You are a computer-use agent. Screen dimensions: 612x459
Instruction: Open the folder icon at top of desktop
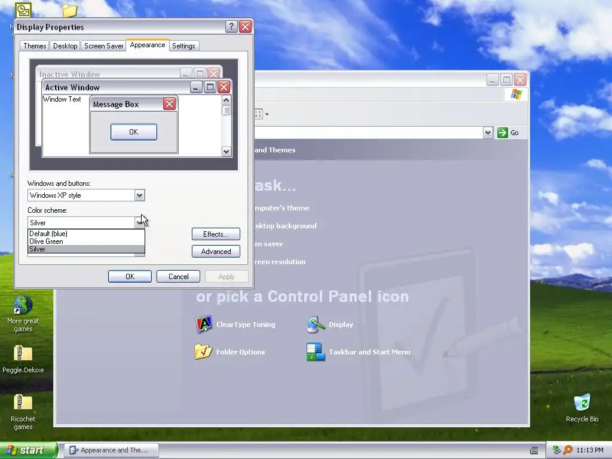click(69, 10)
